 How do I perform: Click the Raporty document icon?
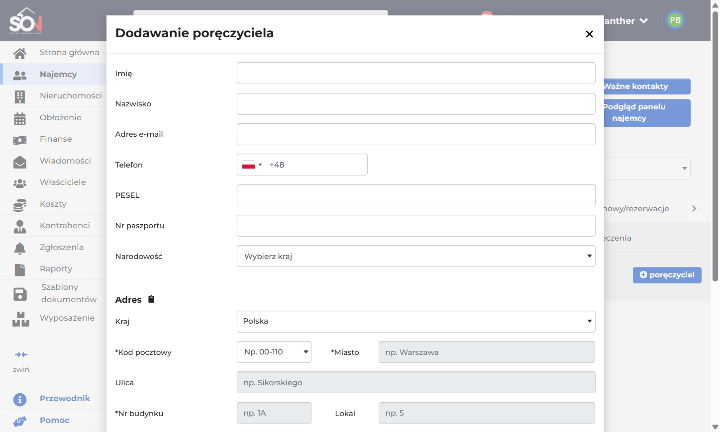click(x=20, y=270)
